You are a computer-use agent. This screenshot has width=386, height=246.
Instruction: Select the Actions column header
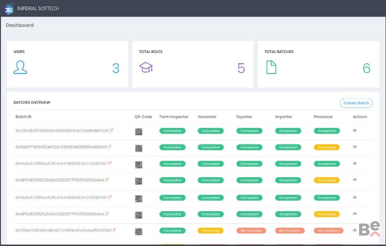coord(360,117)
